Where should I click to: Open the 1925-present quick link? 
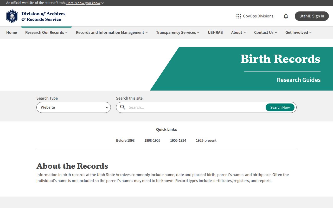[206, 140]
